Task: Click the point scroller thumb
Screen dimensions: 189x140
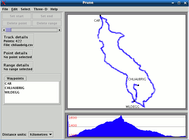Action: (9, 30)
